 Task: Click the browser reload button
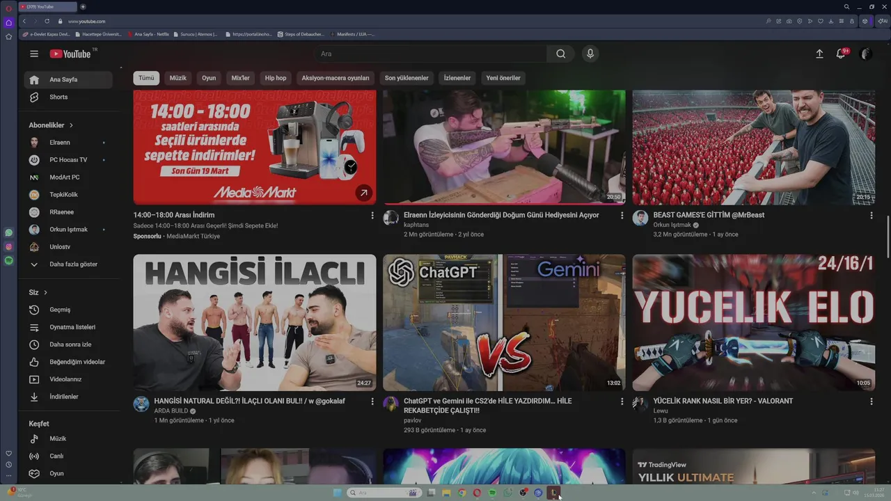pyautogui.click(x=47, y=22)
